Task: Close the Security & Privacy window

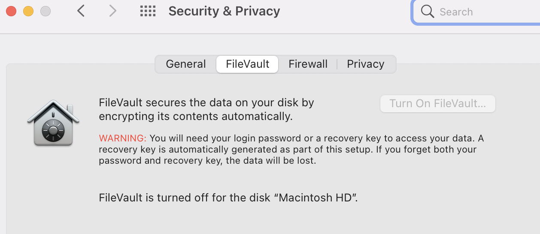Action: click(11, 11)
